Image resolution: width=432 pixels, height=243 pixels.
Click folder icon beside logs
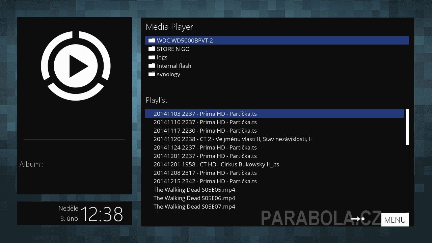click(x=152, y=57)
